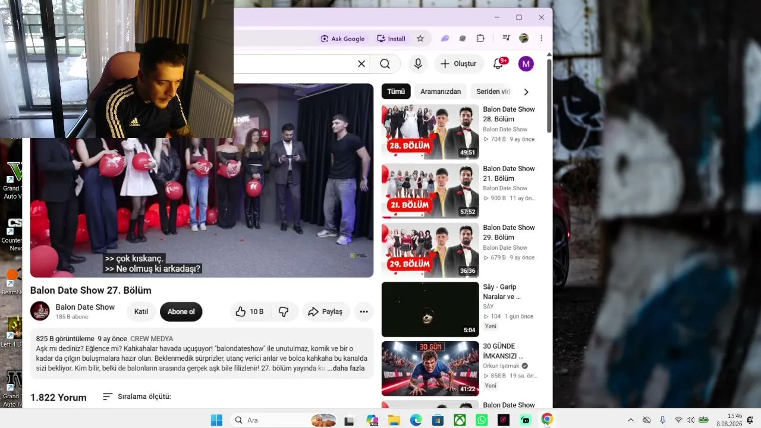Open more actions three-dot button under video

364,311
